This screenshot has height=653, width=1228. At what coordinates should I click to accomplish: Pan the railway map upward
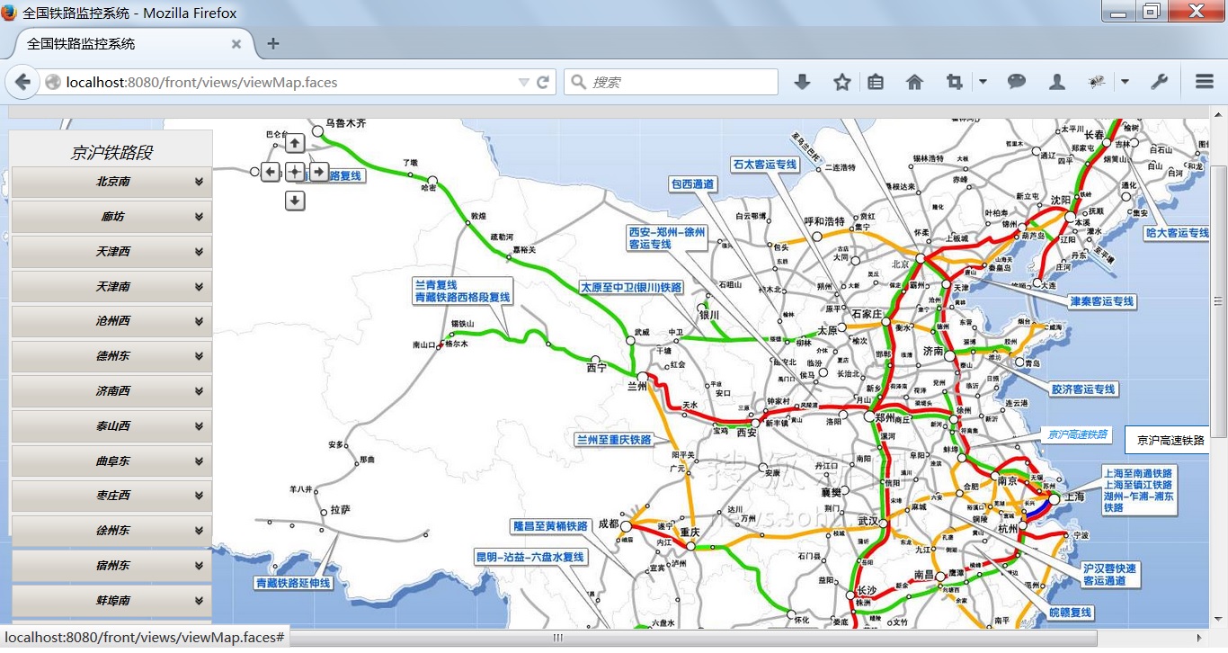pos(295,143)
